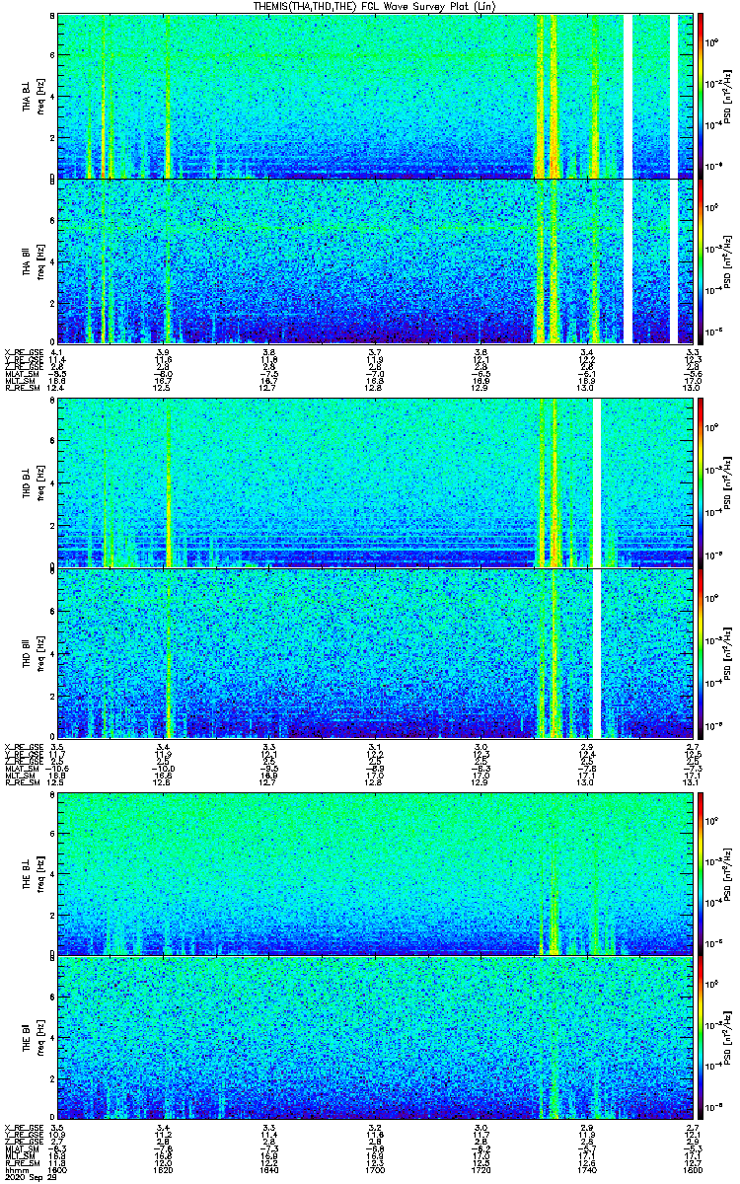Click the 'THE B⊥ freq [Hz]' axis label
The height and width of the screenshot is (1184, 740).
(33, 873)
